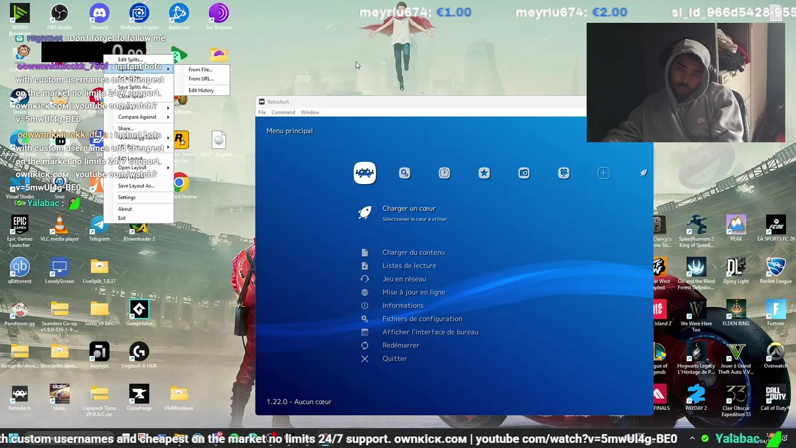Select Charger du contenu in RetroArch
Image resolution: width=796 pixels, height=448 pixels.
414,253
